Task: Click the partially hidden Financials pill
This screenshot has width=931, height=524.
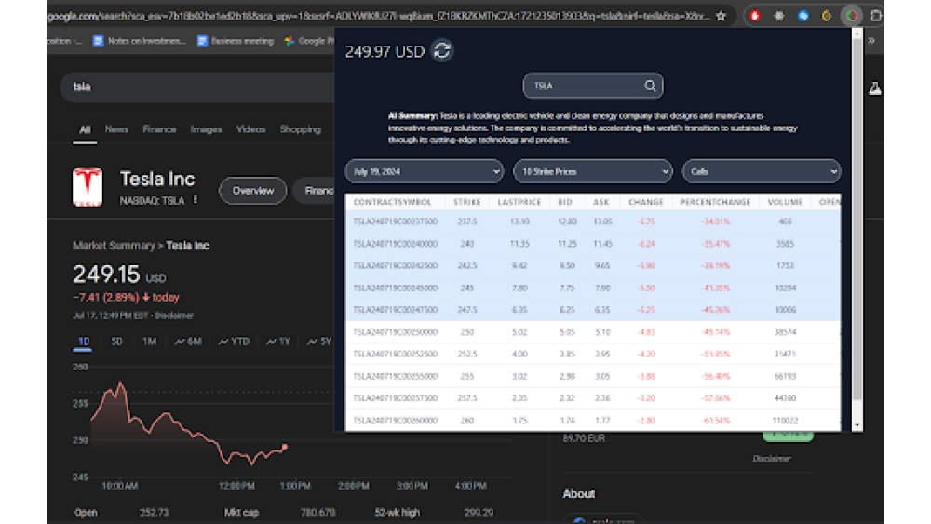Action: click(315, 191)
